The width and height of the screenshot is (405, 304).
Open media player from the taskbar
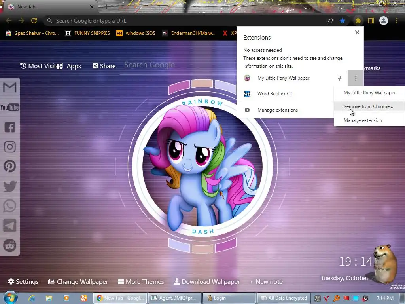click(x=66, y=298)
